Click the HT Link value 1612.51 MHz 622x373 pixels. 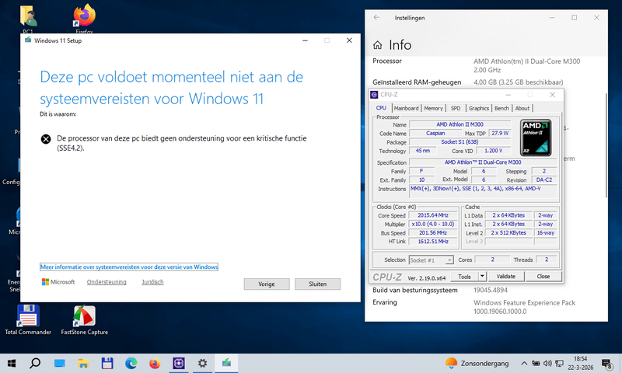point(433,242)
